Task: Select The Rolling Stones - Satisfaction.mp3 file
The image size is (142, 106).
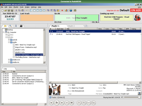Action: (28, 57)
